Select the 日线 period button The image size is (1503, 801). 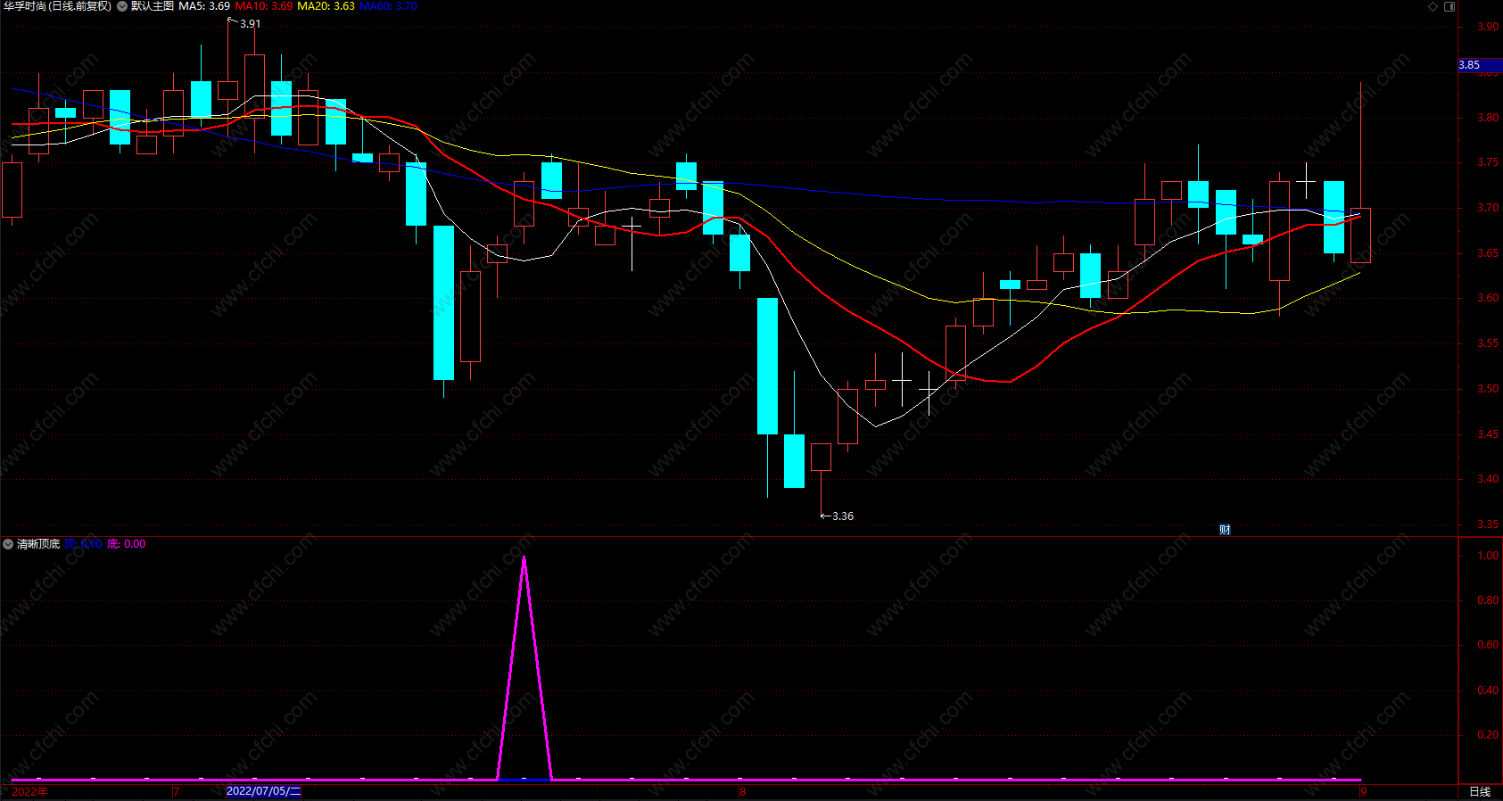(x=1480, y=791)
